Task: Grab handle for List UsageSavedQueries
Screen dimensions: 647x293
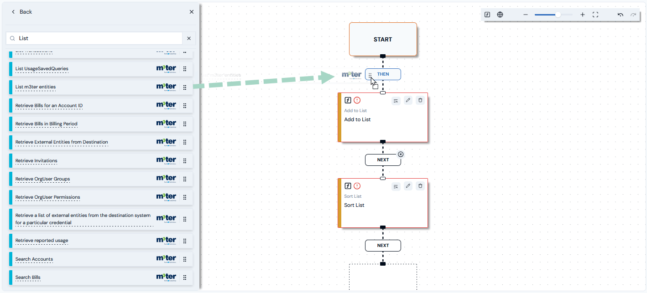Action: (x=185, y=69)
